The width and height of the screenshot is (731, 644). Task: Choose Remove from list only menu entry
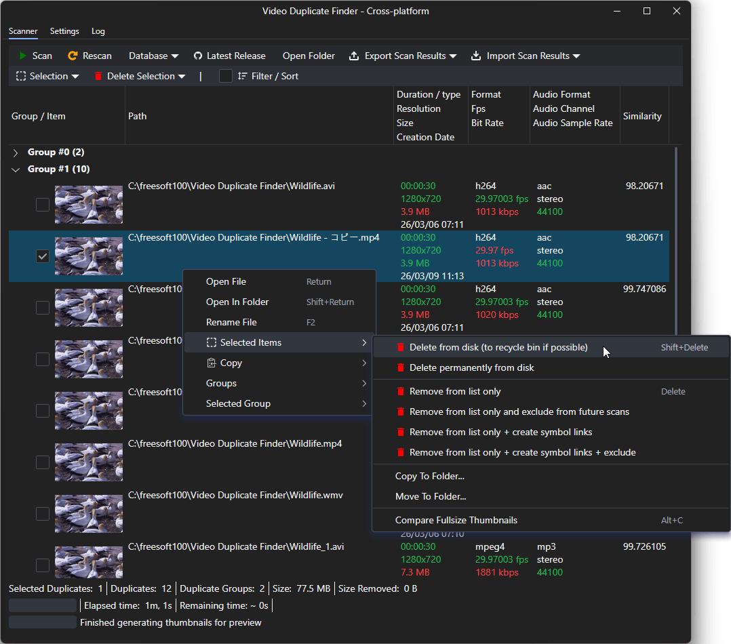pyautogui.click(x=455, y=392)
